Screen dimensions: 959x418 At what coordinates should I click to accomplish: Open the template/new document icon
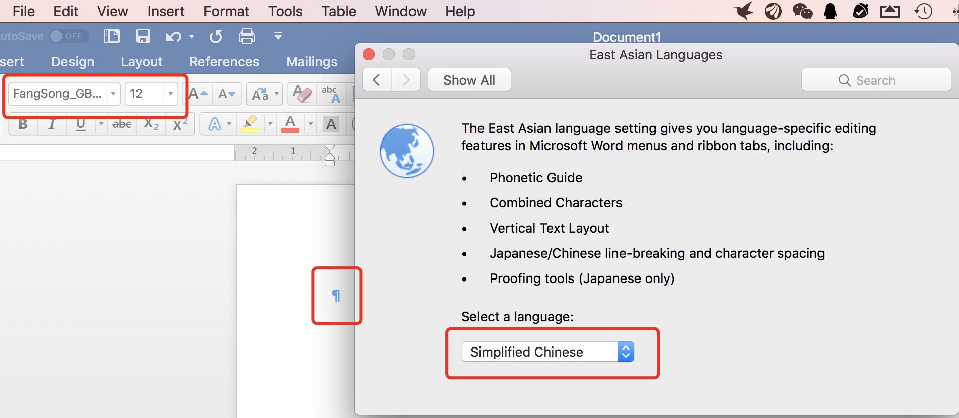pyautogui.click(x=111, y=36)
